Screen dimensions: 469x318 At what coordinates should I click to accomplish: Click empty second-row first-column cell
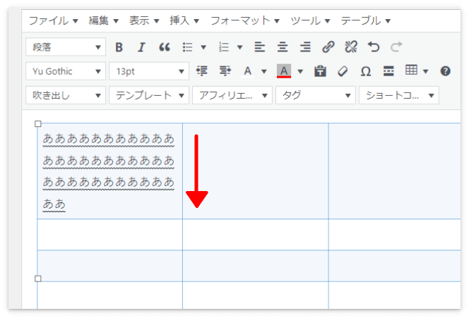[x=109, y=234]
